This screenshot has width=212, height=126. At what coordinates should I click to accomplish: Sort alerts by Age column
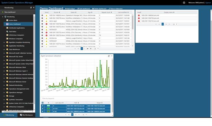click(x=90, y=12)
